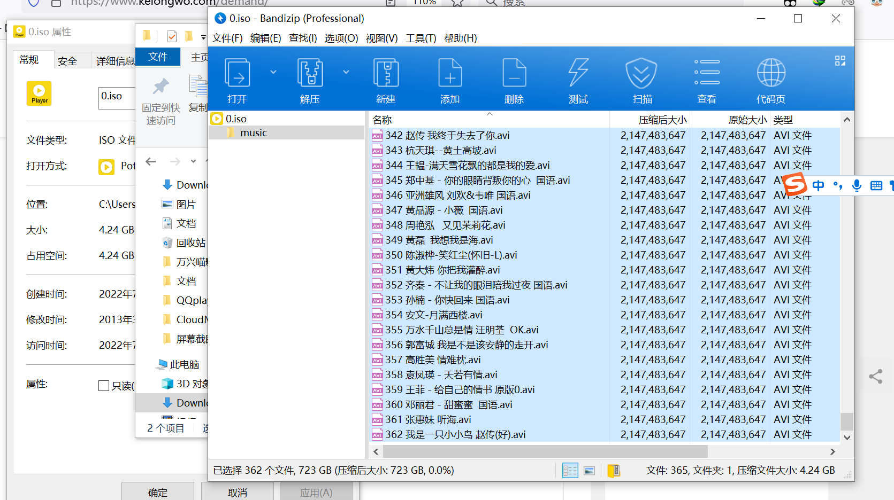Click share icon on the browser page
The image size is (894, 500).
coord(876,377)
